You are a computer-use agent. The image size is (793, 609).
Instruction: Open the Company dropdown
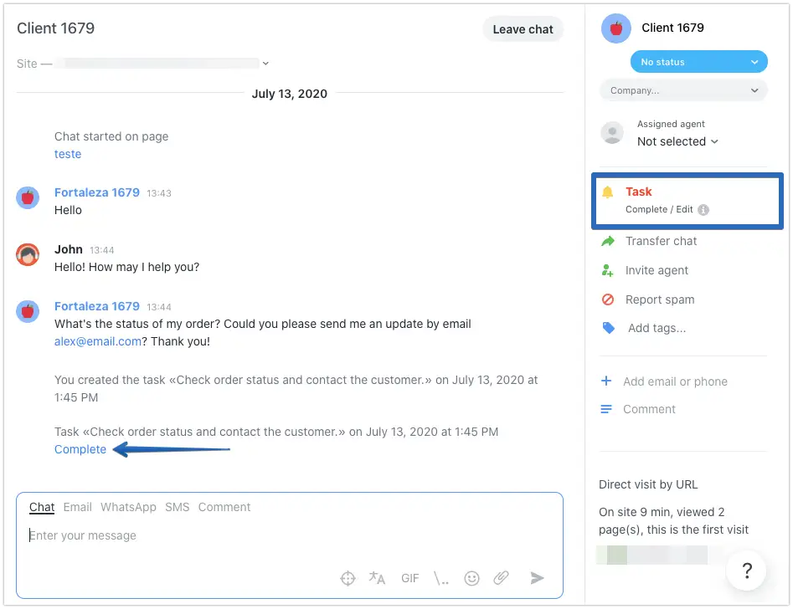point(683,90)
